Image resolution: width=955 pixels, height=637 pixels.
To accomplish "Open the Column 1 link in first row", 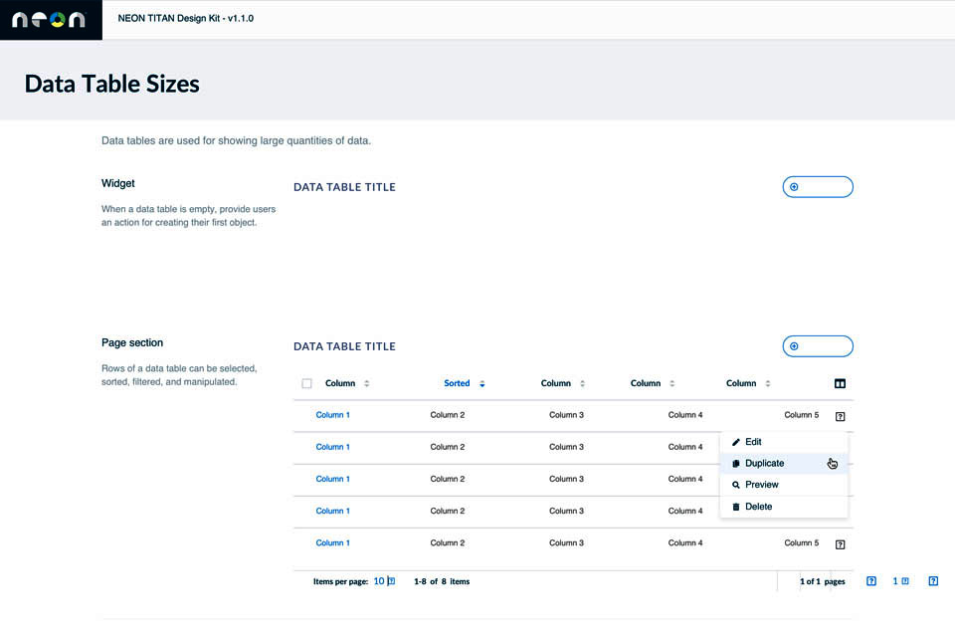I will click(x=332, y=415).
